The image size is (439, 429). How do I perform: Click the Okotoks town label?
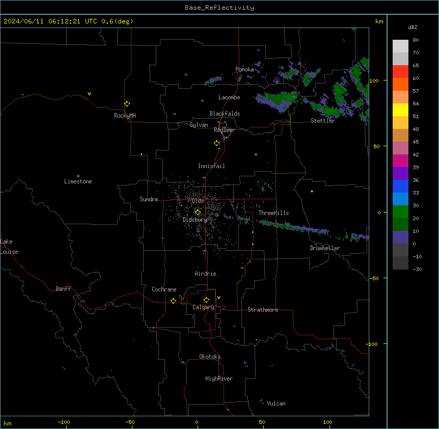pyautogui.click(x=210, y=357)
